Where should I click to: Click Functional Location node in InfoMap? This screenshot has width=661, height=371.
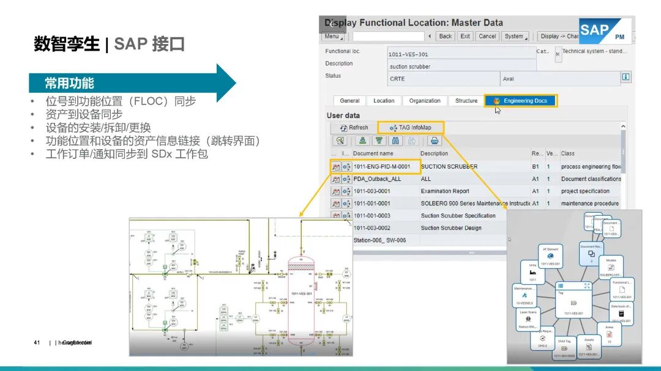point(622,290)
